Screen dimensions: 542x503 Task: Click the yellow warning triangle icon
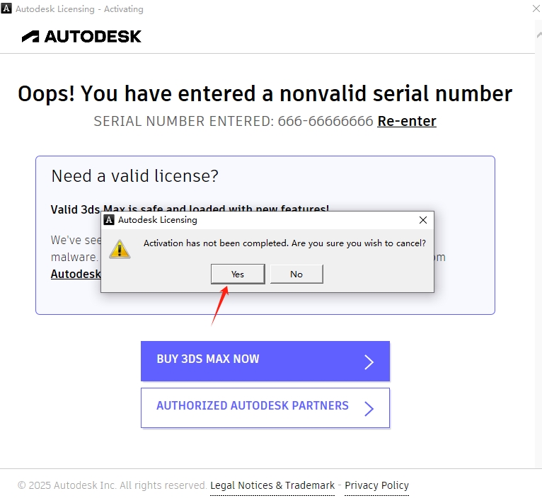click(x=120, y=248)
